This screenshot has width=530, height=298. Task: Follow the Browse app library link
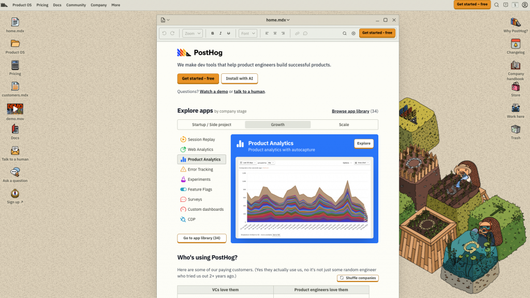click(x=350, y=111)
